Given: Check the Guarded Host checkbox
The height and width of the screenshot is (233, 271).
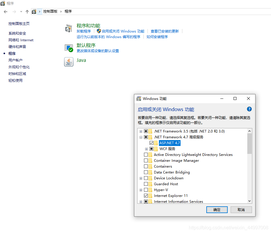Looking at the screenshot, I should click(146, 184).
